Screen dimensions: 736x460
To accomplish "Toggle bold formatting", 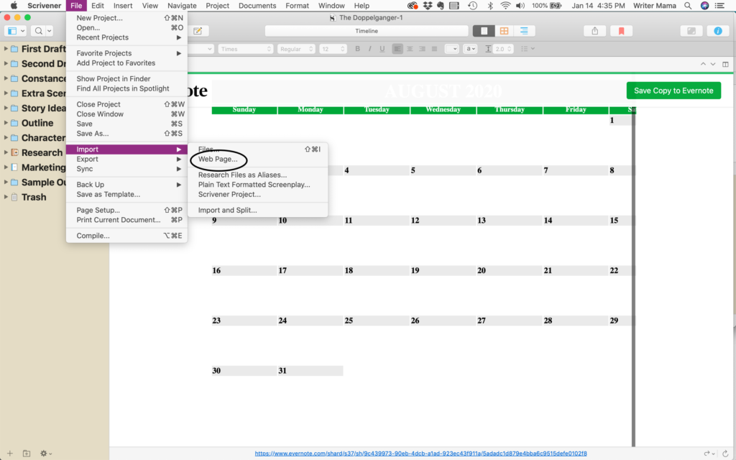I will (x=358, y=49).
